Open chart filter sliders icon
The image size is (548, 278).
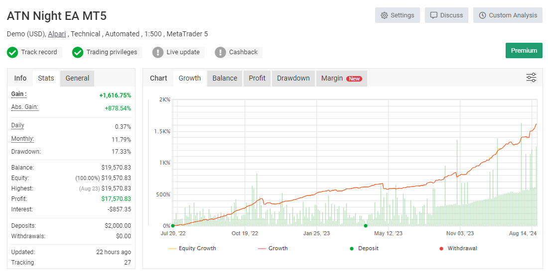coord(531,78)
